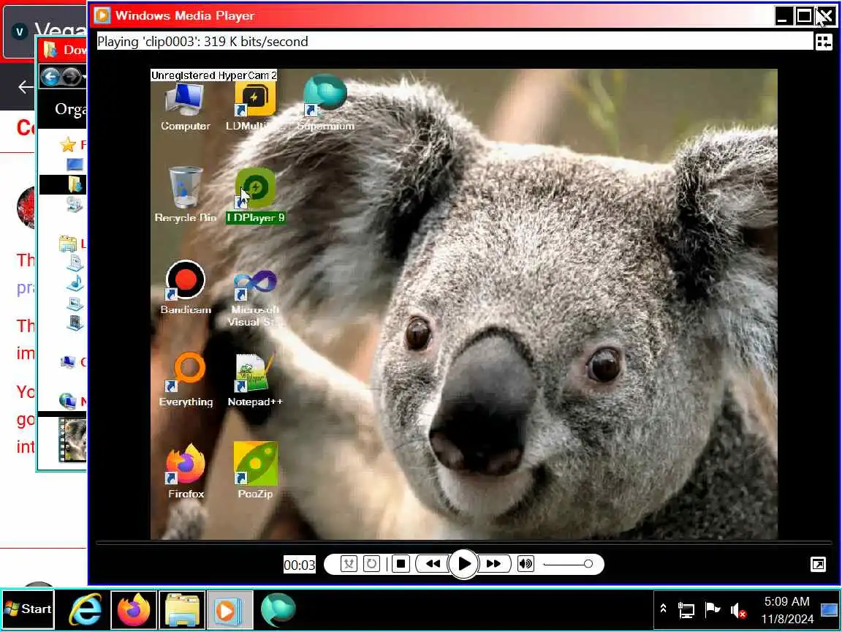The width and height of the screenshot is (842, 632).
Task: Stop video playback
Action: click(400, 564)
